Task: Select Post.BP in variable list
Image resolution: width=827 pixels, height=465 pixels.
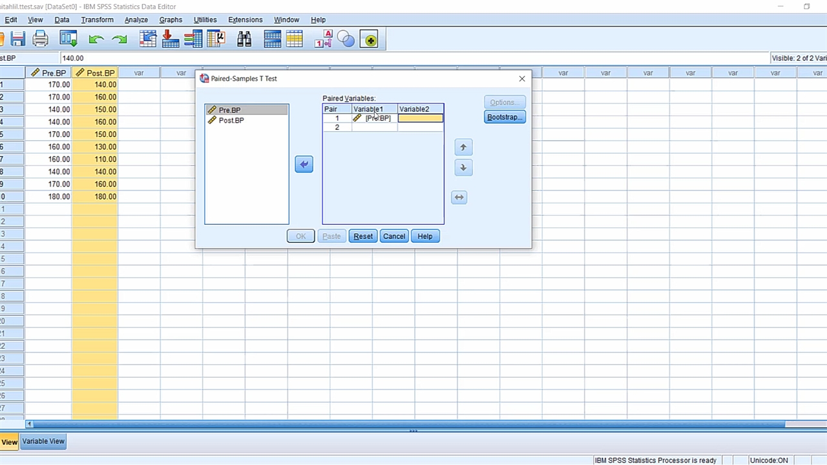Action: pyautogui.click(x=231, y=120)
